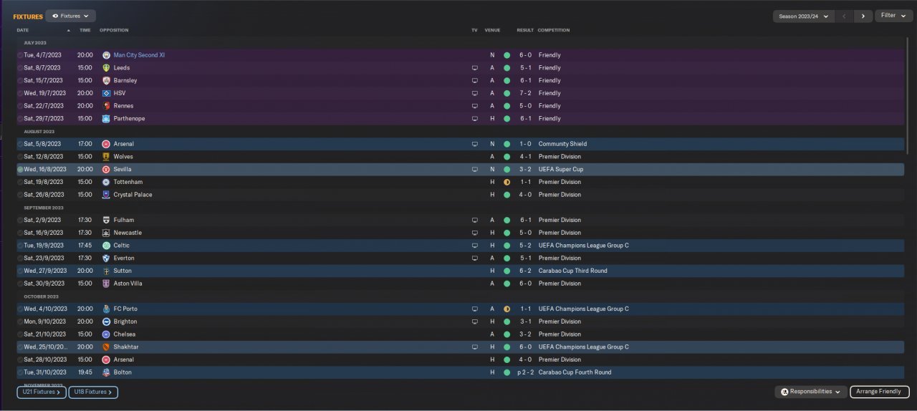Sort by the Competition column header
Viewport: 917px width, 411px height.
[x=554, y=30]
